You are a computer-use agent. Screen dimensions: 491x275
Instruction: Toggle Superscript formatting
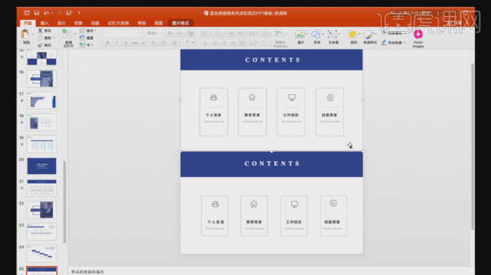click(x=144, y=43)
